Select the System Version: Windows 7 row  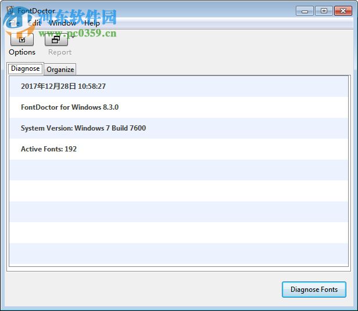[x=178, y=128]
